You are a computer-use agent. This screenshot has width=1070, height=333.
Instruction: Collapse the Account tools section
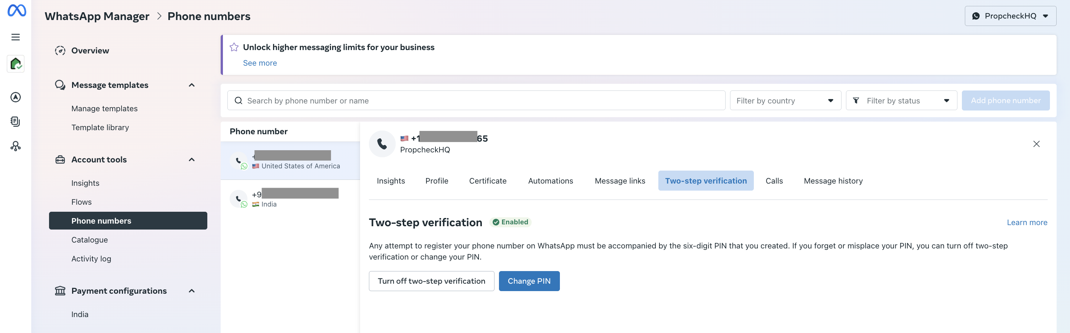pyautogui.click(x=191, y=160)
